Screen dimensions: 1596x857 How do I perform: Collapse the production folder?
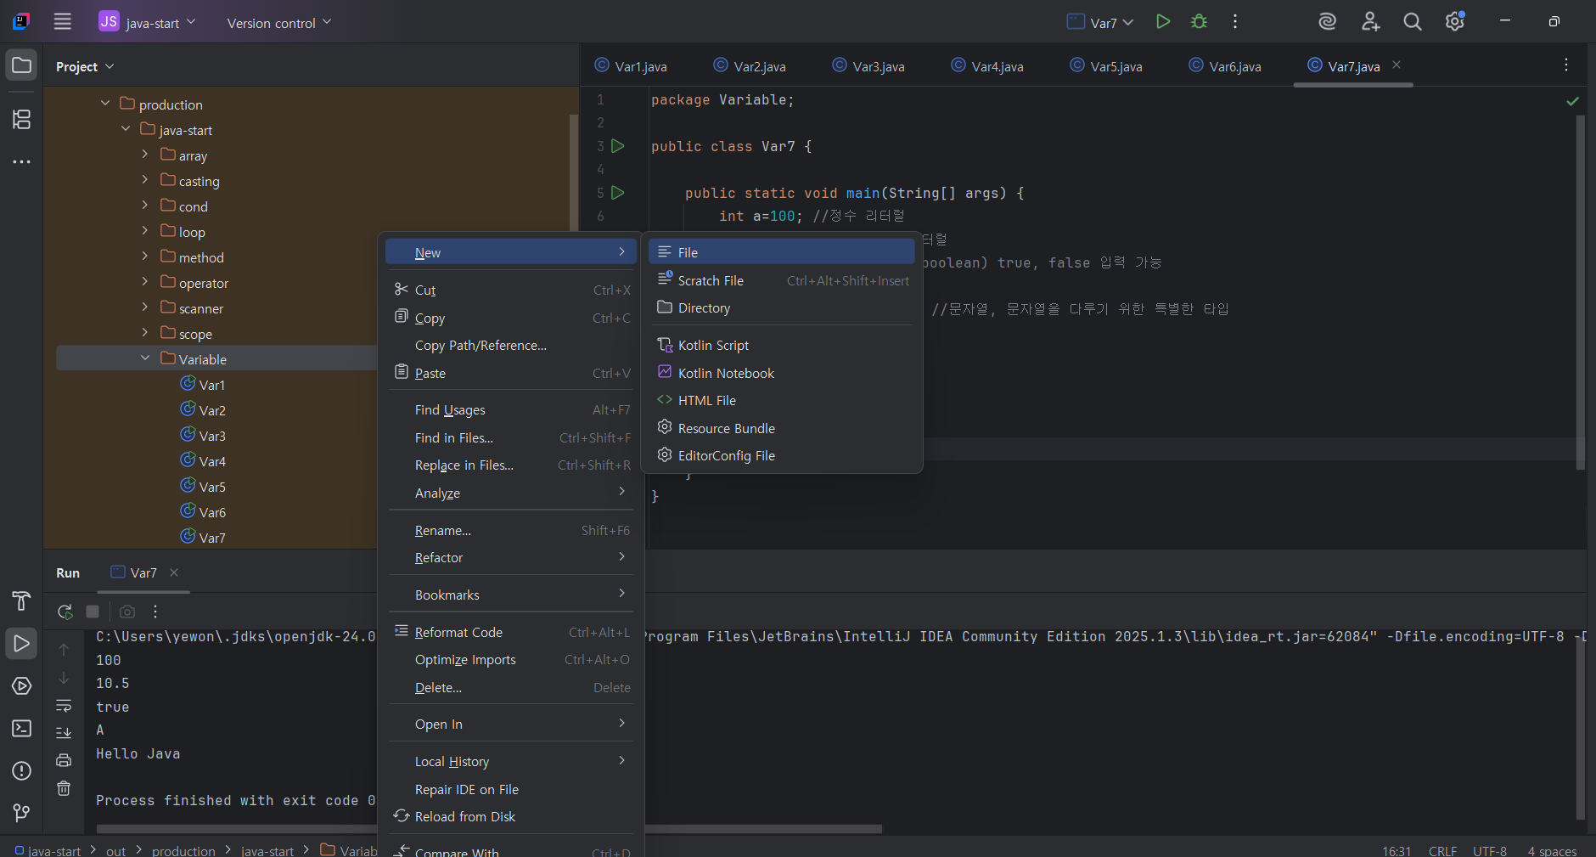(x=105, y=104)
